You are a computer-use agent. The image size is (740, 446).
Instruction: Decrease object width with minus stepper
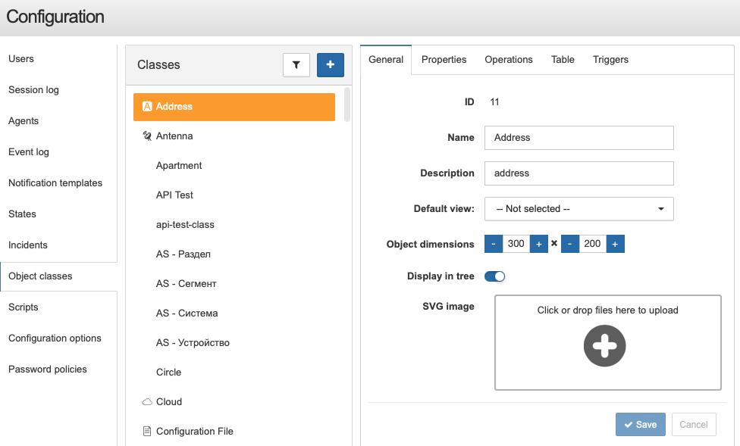(x=494, y=244)
